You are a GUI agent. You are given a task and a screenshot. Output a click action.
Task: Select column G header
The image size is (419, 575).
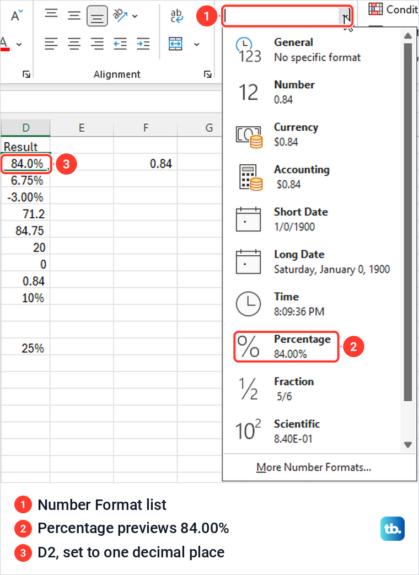pyautogui.click(x=200, y=128)
